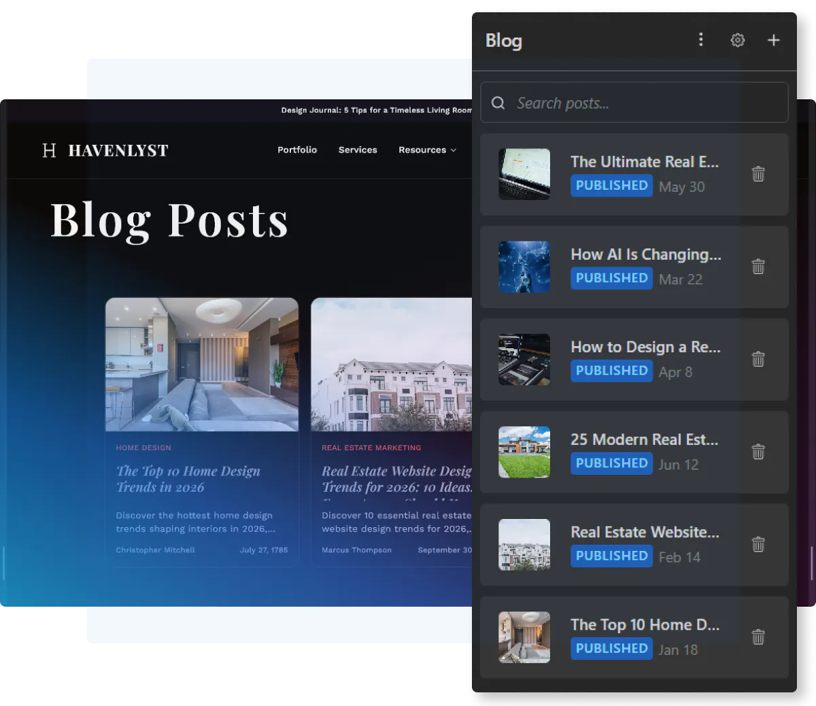816x706 pixels.
Task: Select 'How to Design a Re...' thumbnail
Action: 524,359
